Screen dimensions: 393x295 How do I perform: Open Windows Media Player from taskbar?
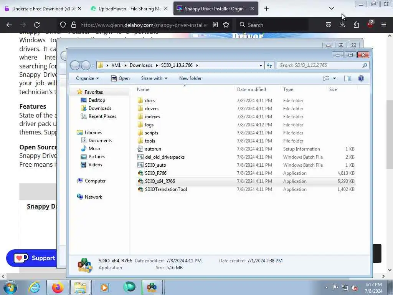104,287
